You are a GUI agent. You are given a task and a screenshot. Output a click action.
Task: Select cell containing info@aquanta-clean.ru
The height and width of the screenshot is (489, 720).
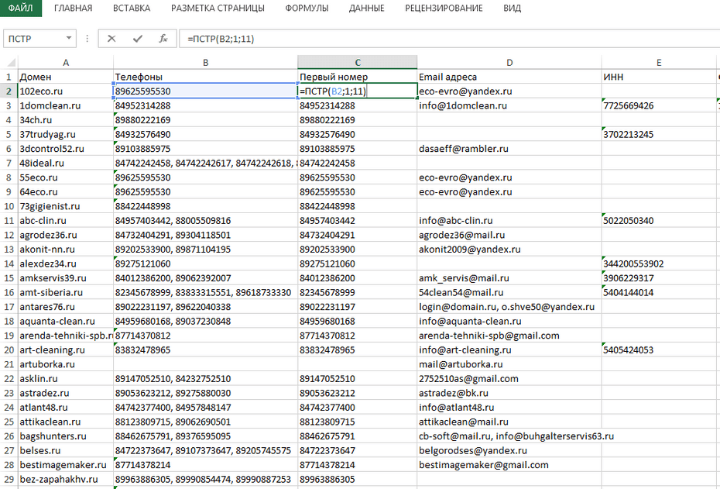pyautogui.click(x=509, y=322)
